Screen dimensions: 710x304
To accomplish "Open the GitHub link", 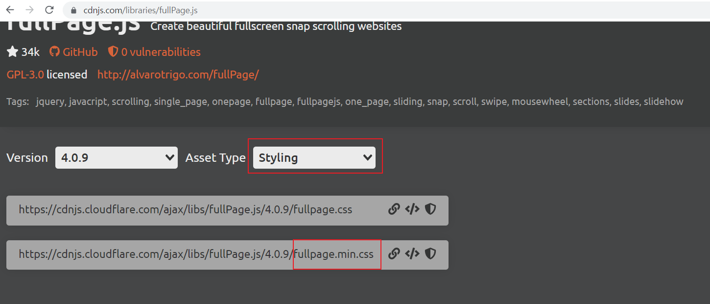I will pos(80,52).
